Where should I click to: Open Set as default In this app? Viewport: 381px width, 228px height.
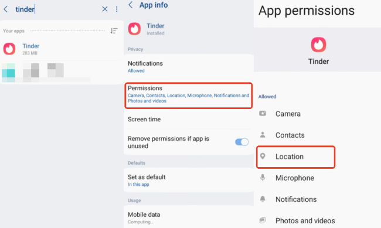point(189,181)
